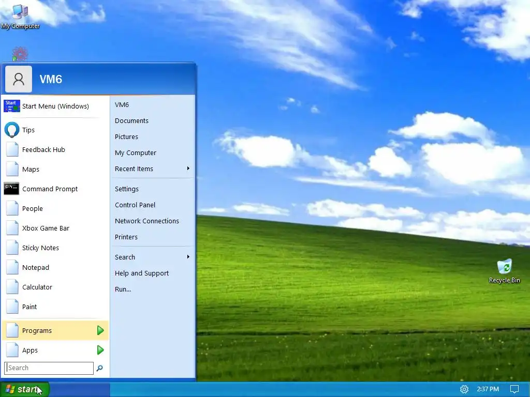Screen dimensions: 530x397
Task: Open Control Panel
Action: [135, 205]
